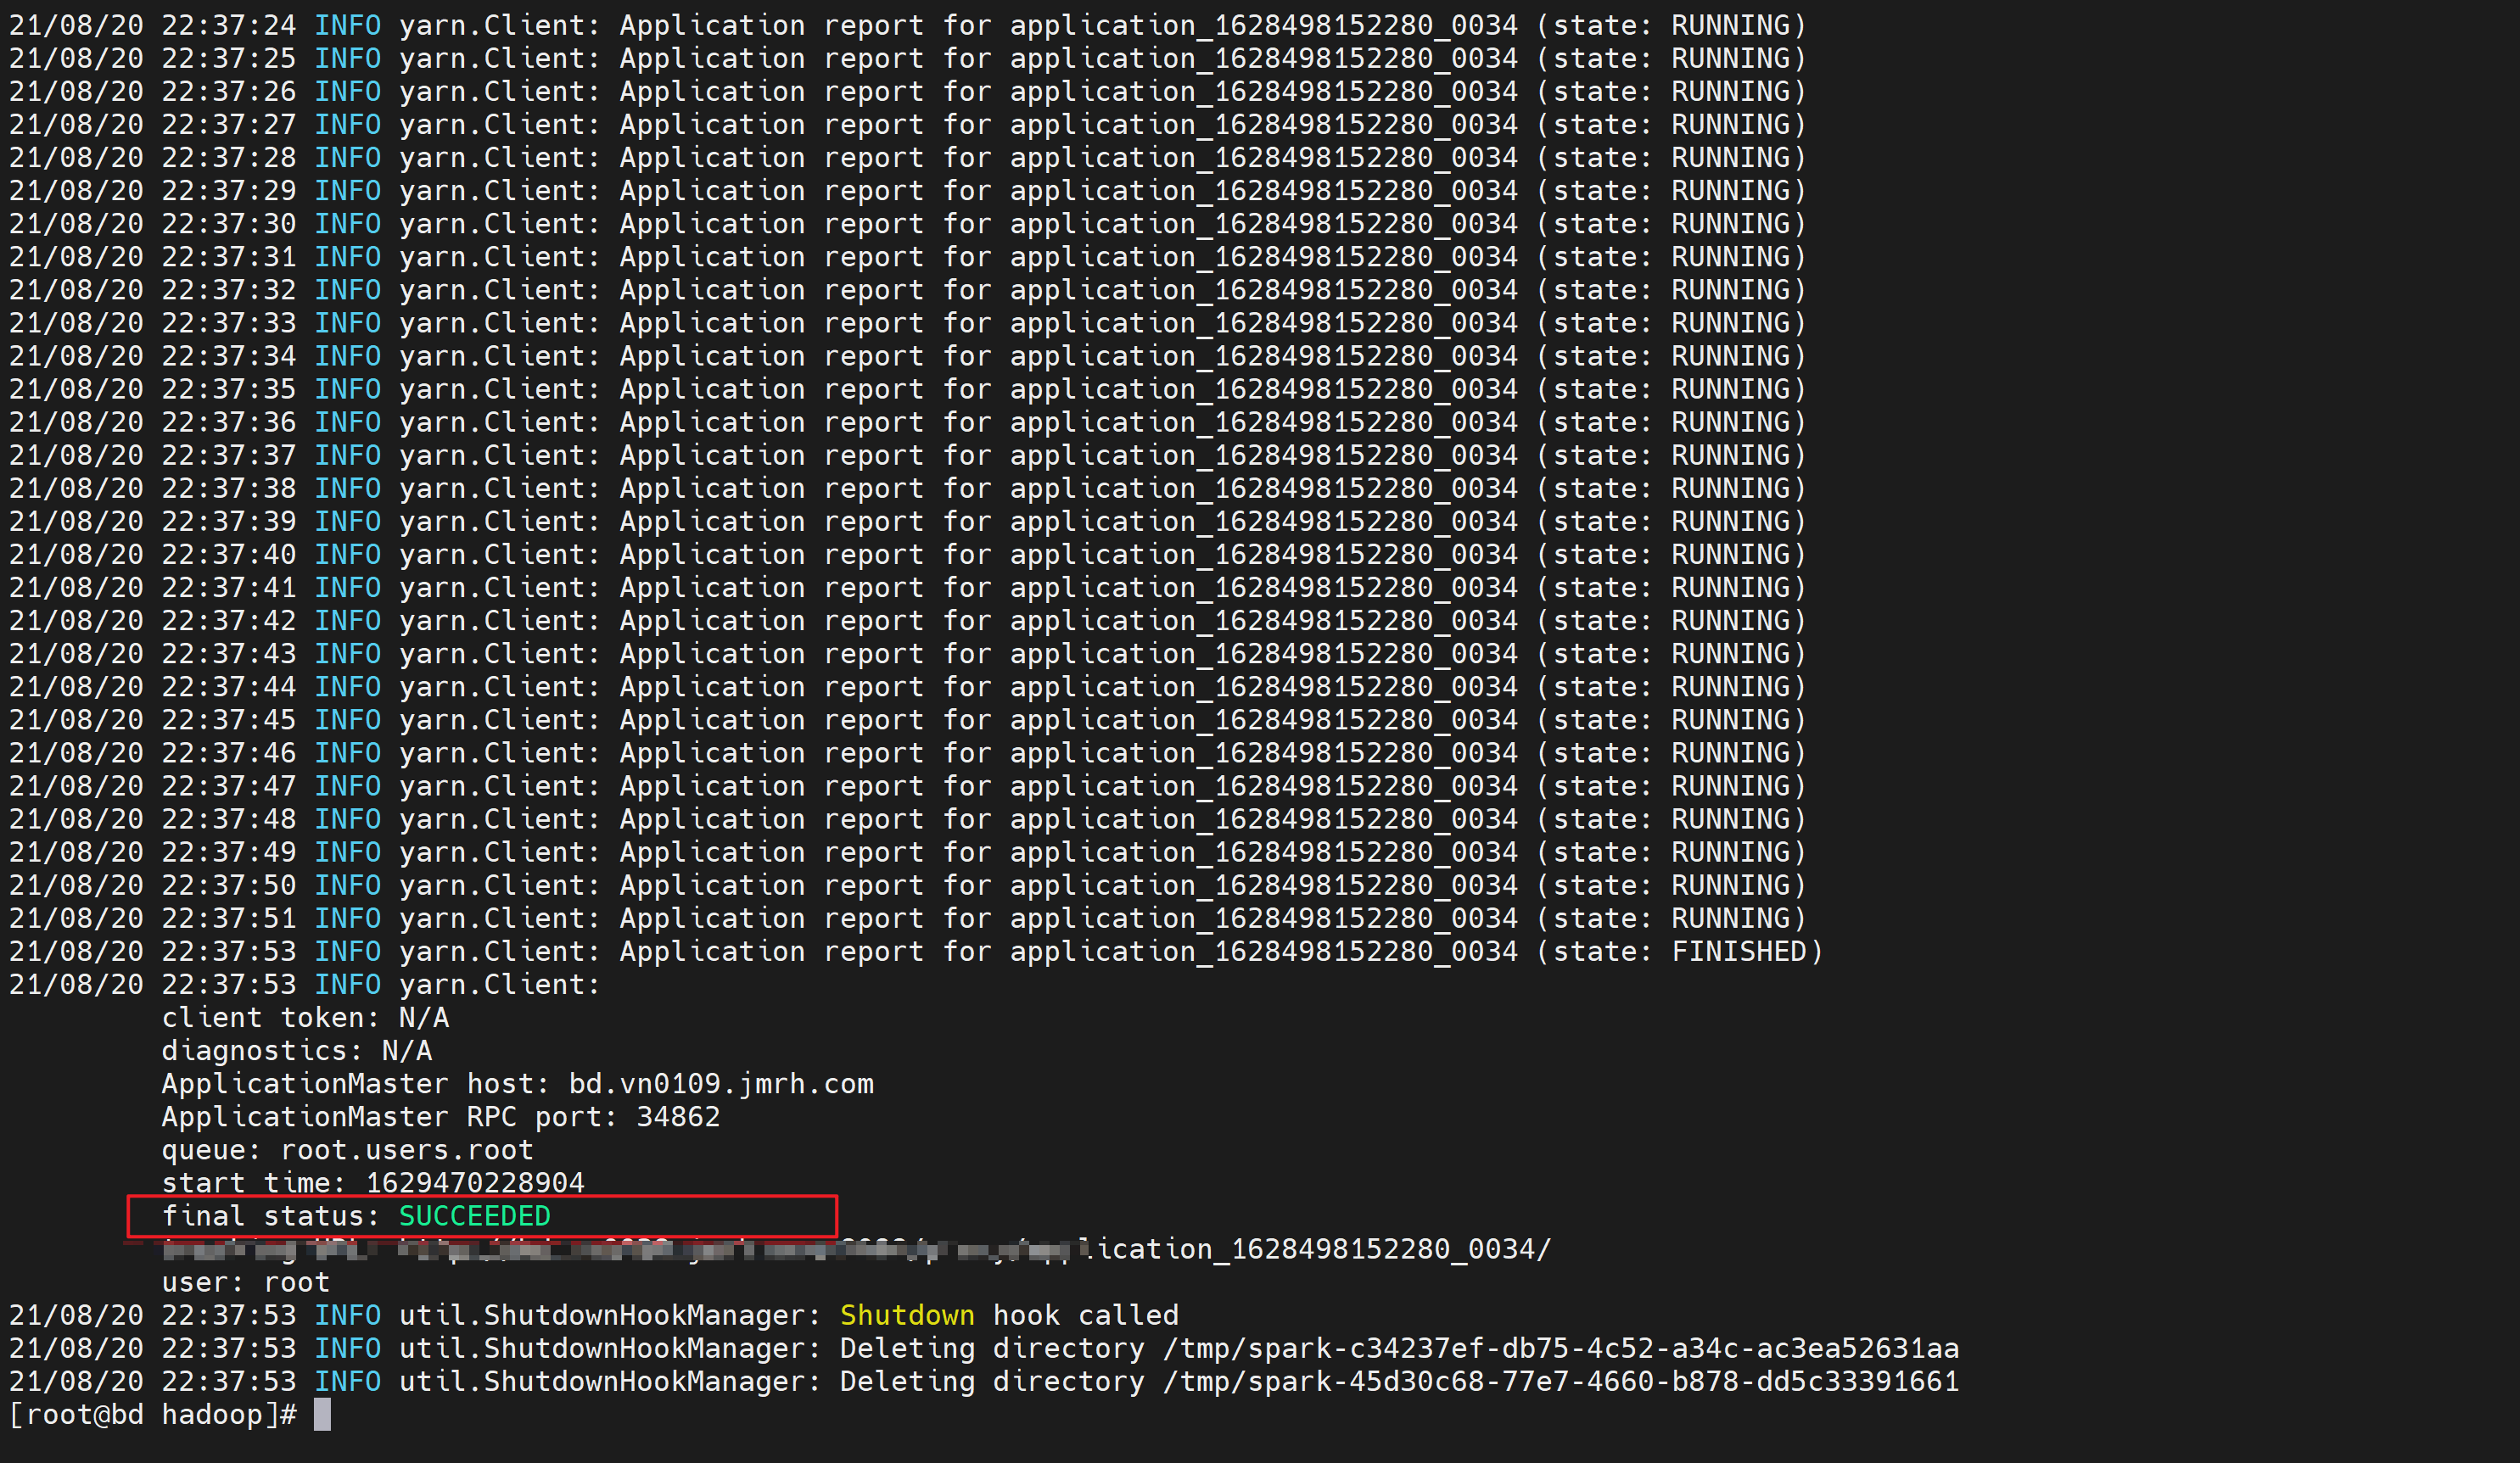Click the 22:37:24 timestamp on the first line
Image resolution: width=2520 pixels, height=1463 pixels.
[x=228, y=25]
